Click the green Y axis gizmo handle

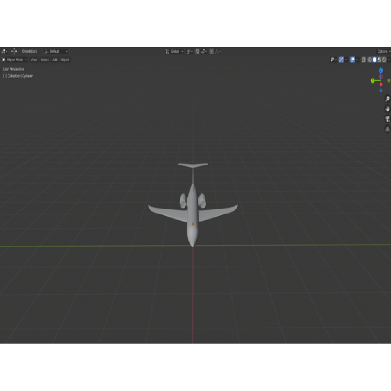coord(372,80)
